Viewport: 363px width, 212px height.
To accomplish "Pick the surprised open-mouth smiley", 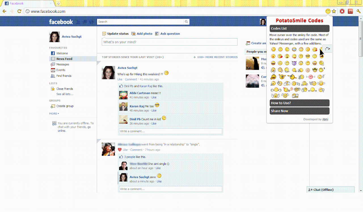I will coord(287,56).
